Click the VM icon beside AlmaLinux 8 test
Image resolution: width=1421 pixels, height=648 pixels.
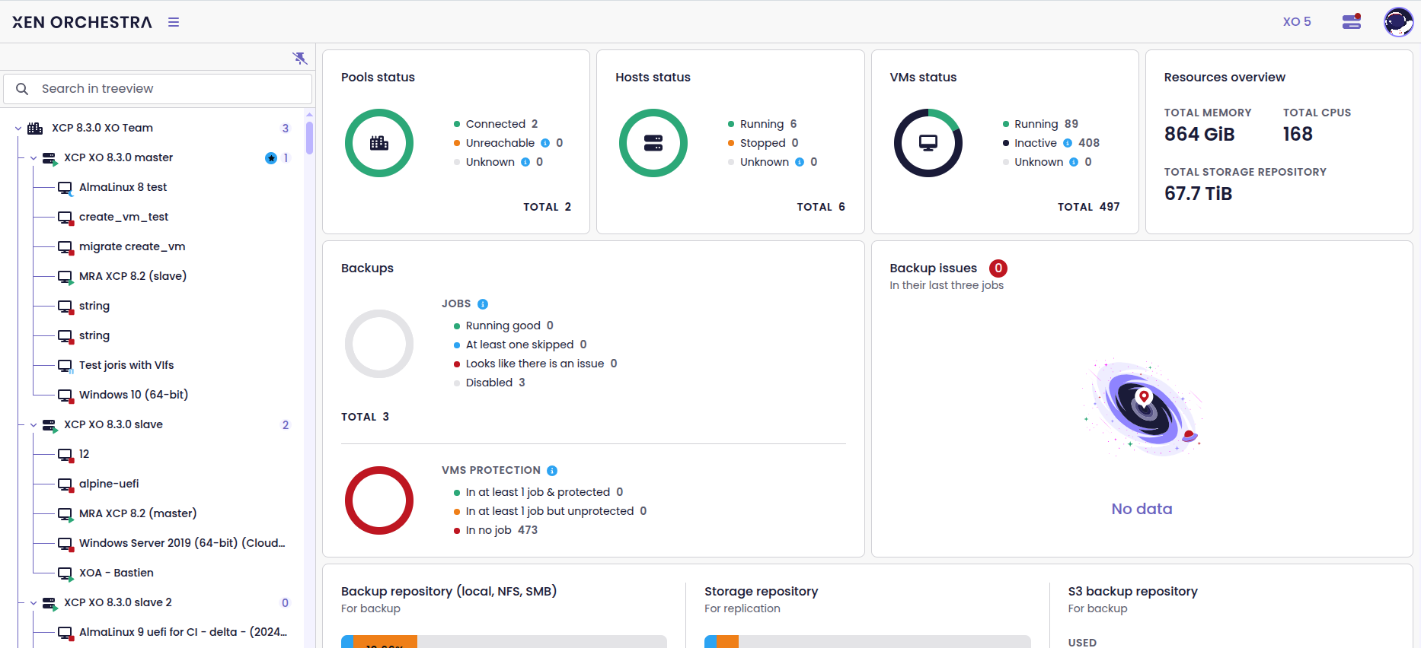pos(65,188)
